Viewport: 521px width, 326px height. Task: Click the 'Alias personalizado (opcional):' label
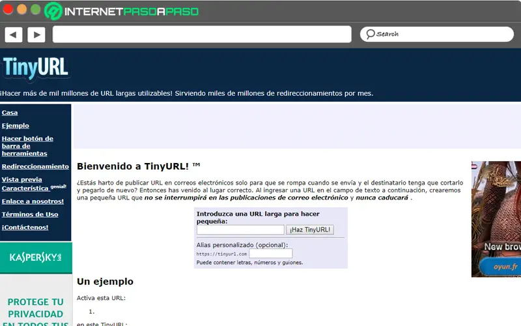(242, 245)
